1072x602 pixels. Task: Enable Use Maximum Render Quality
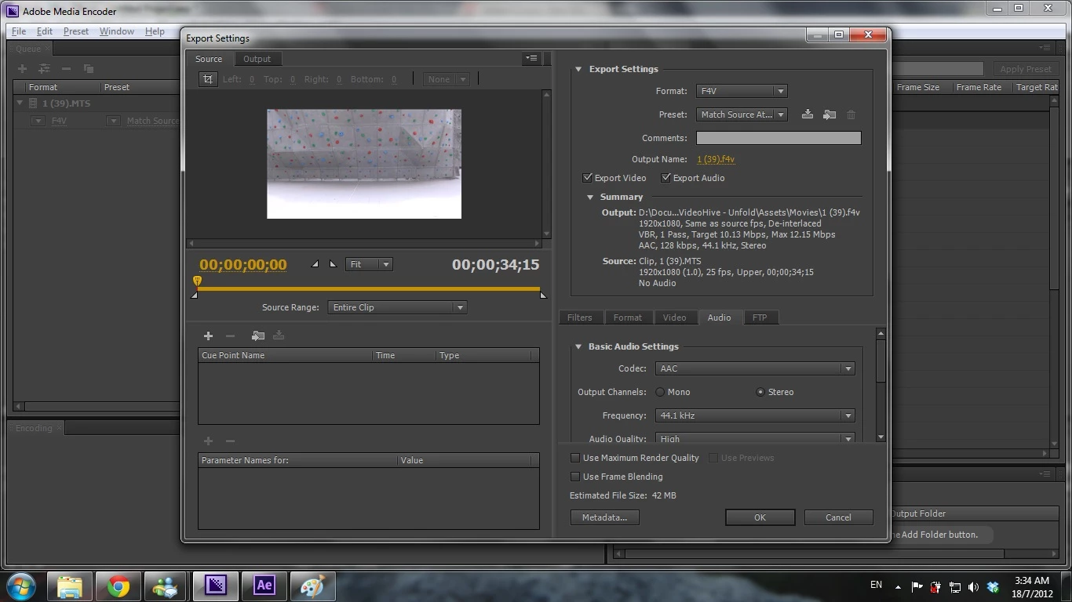pos(575,458)
